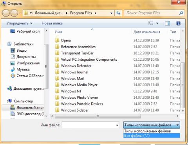This screenshot has height=145, width=188.
Task: Sort by the Имя column header
Action: [58, 32]
